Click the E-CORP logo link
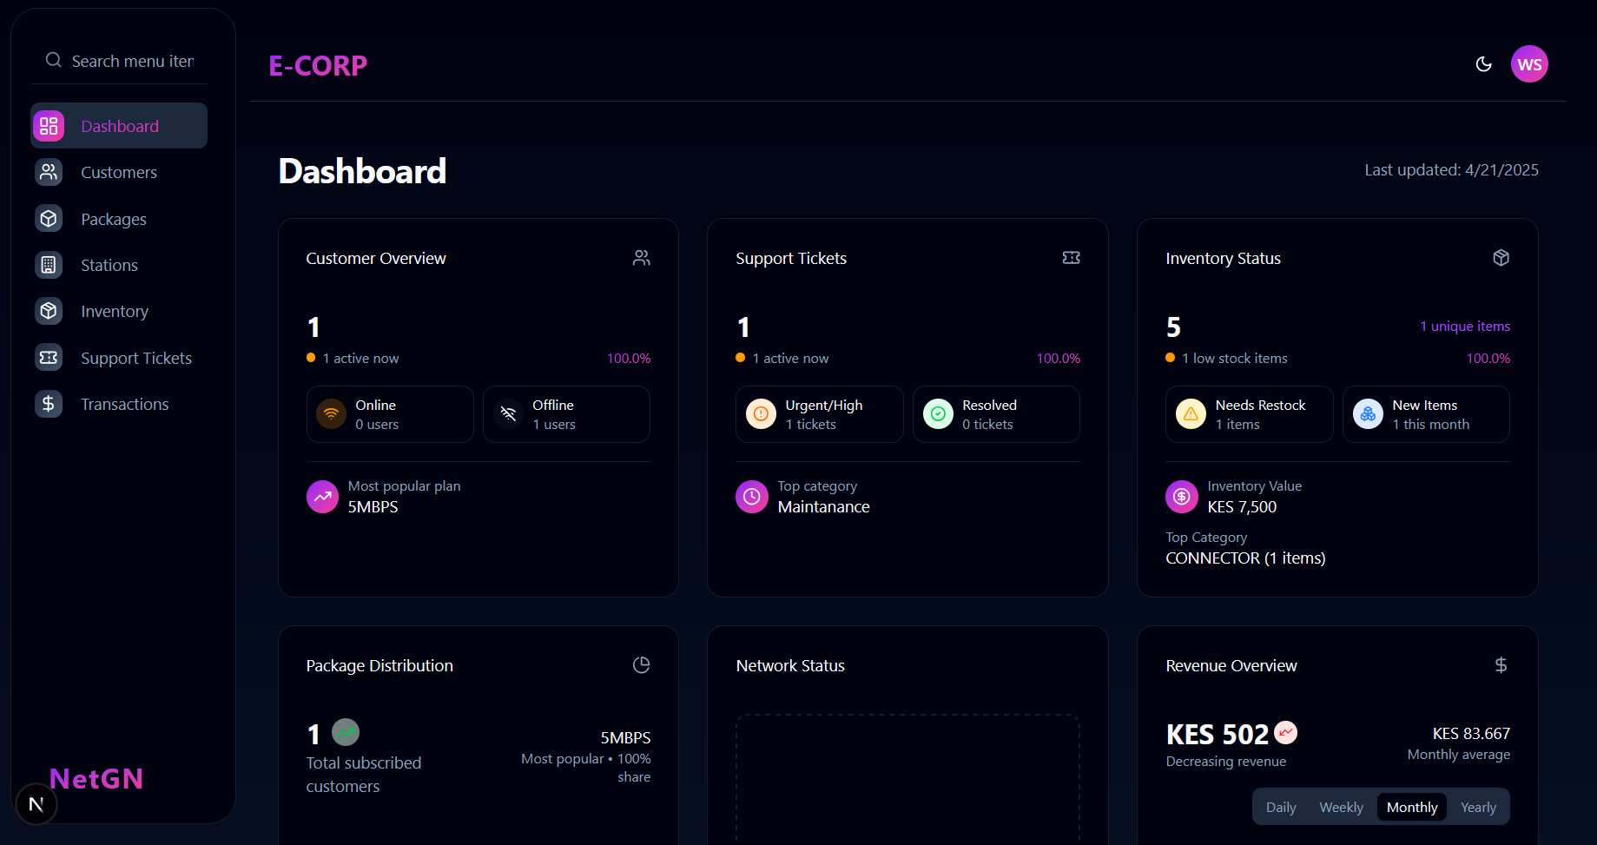This screenshot has width=1597, height=845. (x=318, y=66)
